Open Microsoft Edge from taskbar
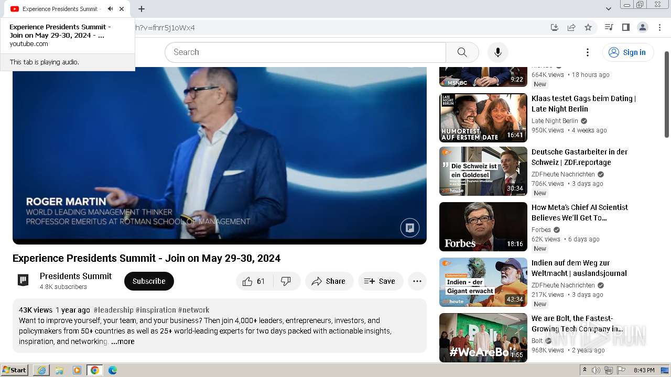 (113, 370)
